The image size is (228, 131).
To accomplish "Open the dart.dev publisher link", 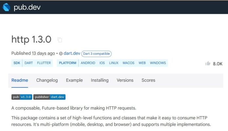I will pos(72,53).
